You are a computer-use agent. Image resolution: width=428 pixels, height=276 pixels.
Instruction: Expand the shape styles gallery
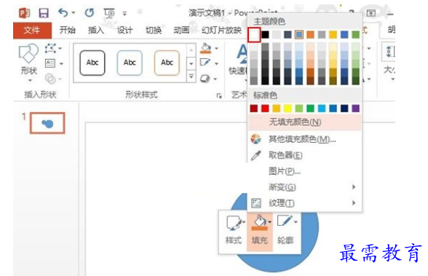click(x=191, y=76)
